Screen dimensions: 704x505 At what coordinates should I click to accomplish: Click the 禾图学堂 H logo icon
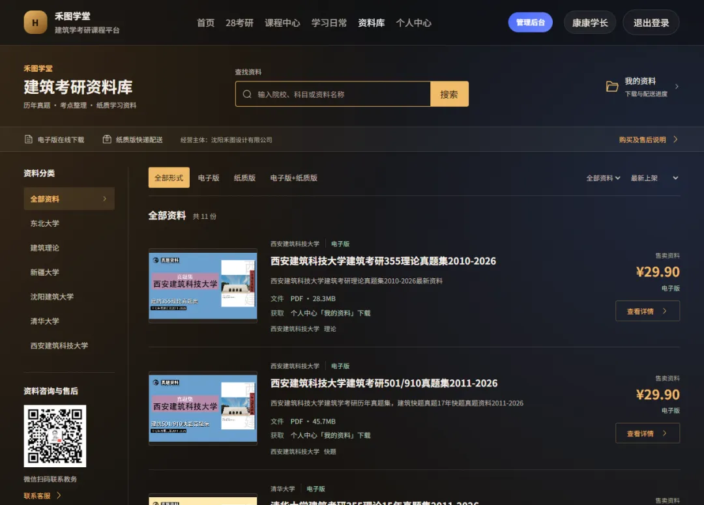click(35, 22)
